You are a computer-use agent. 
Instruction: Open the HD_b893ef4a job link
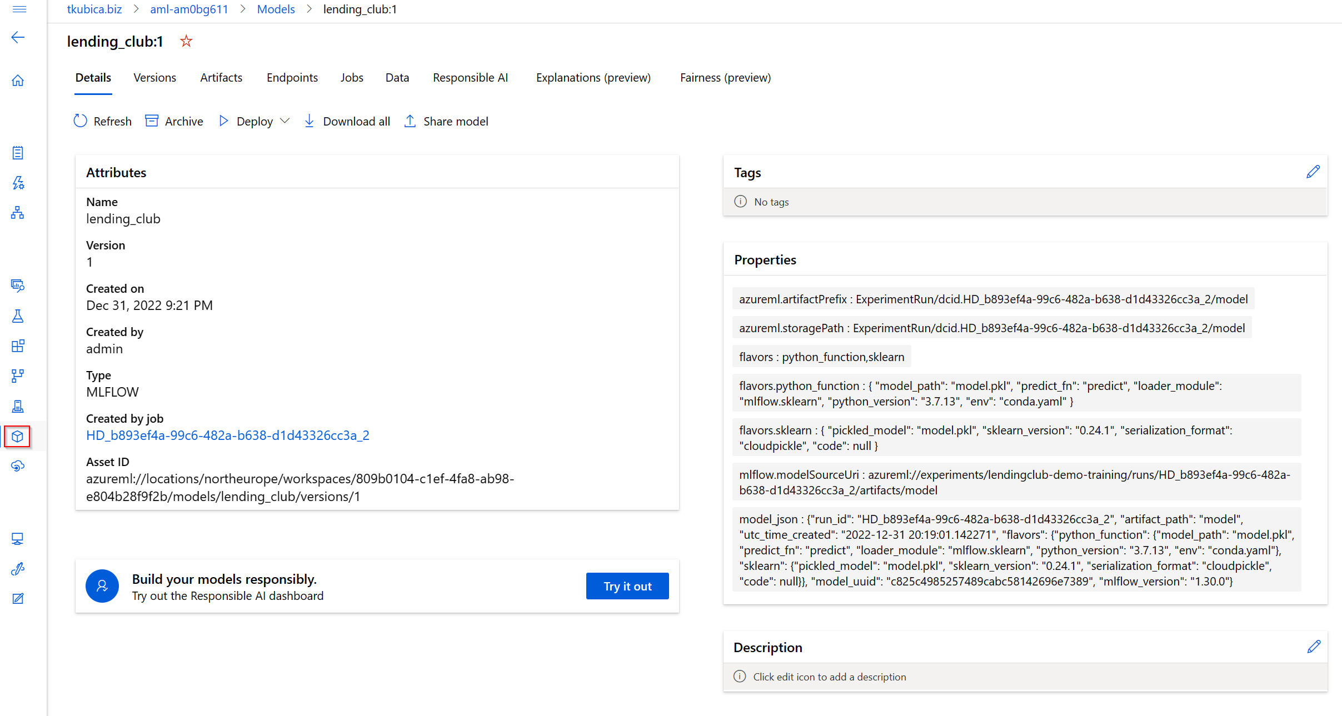pyautogui.click(x=228, y=435)
